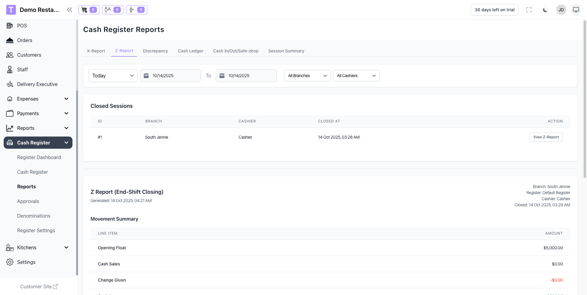Image resolution: width=587 pixels, height=295 pixels.
Task: Click the monitor display icon in header
Action: pos(576,10)
